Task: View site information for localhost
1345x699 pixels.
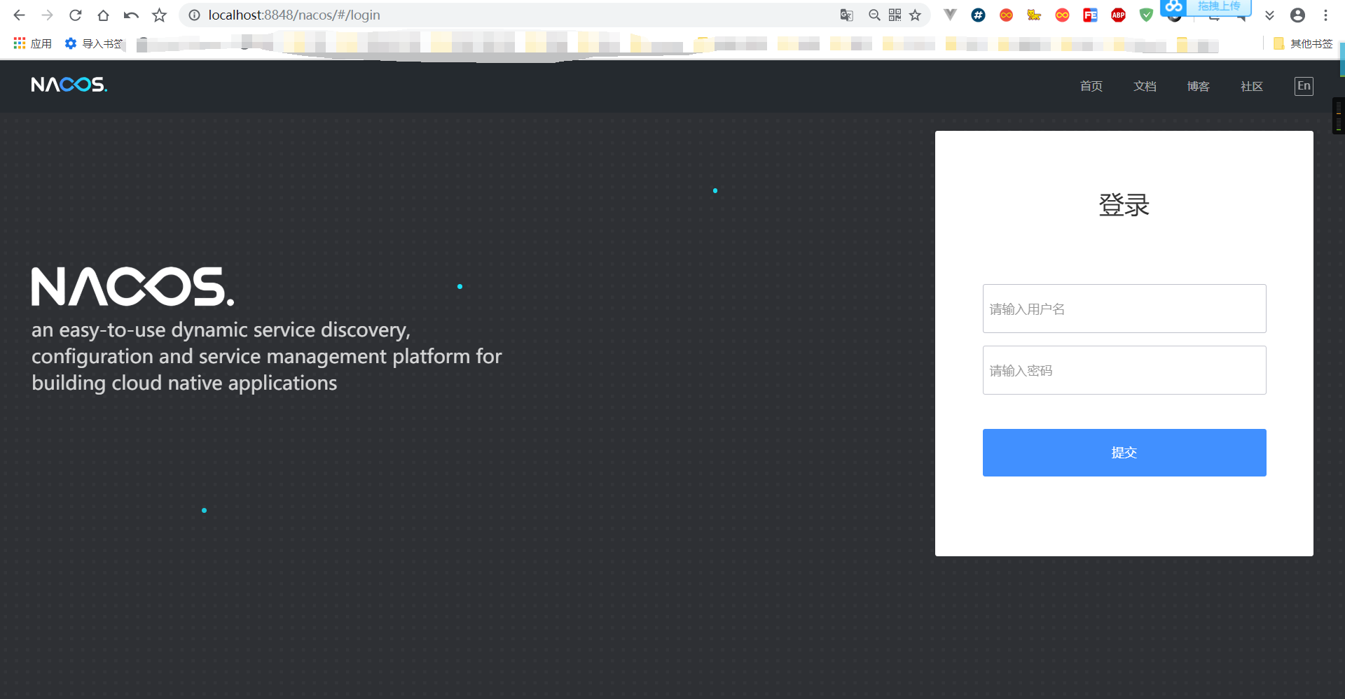Action: coord(194,15)
